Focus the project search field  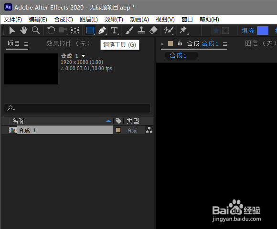[77, 108]
